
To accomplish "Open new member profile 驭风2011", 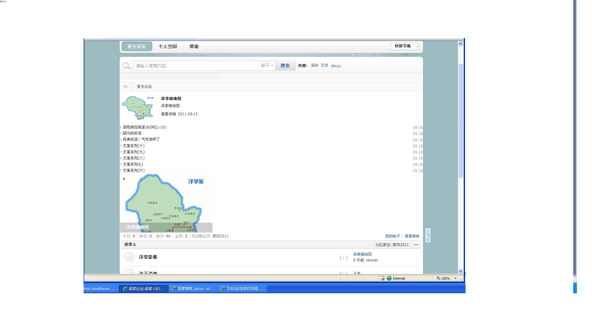I will [220, 236].
